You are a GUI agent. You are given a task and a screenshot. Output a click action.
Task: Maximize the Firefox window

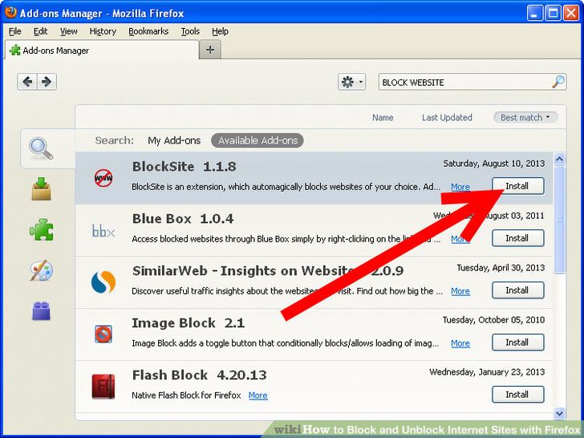point(553,13)
